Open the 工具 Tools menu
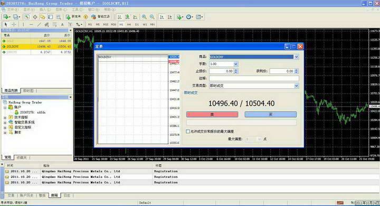Image resolution: width=380 pixels, height=206 pixels. pyautogui.click(x=77, y=10)
